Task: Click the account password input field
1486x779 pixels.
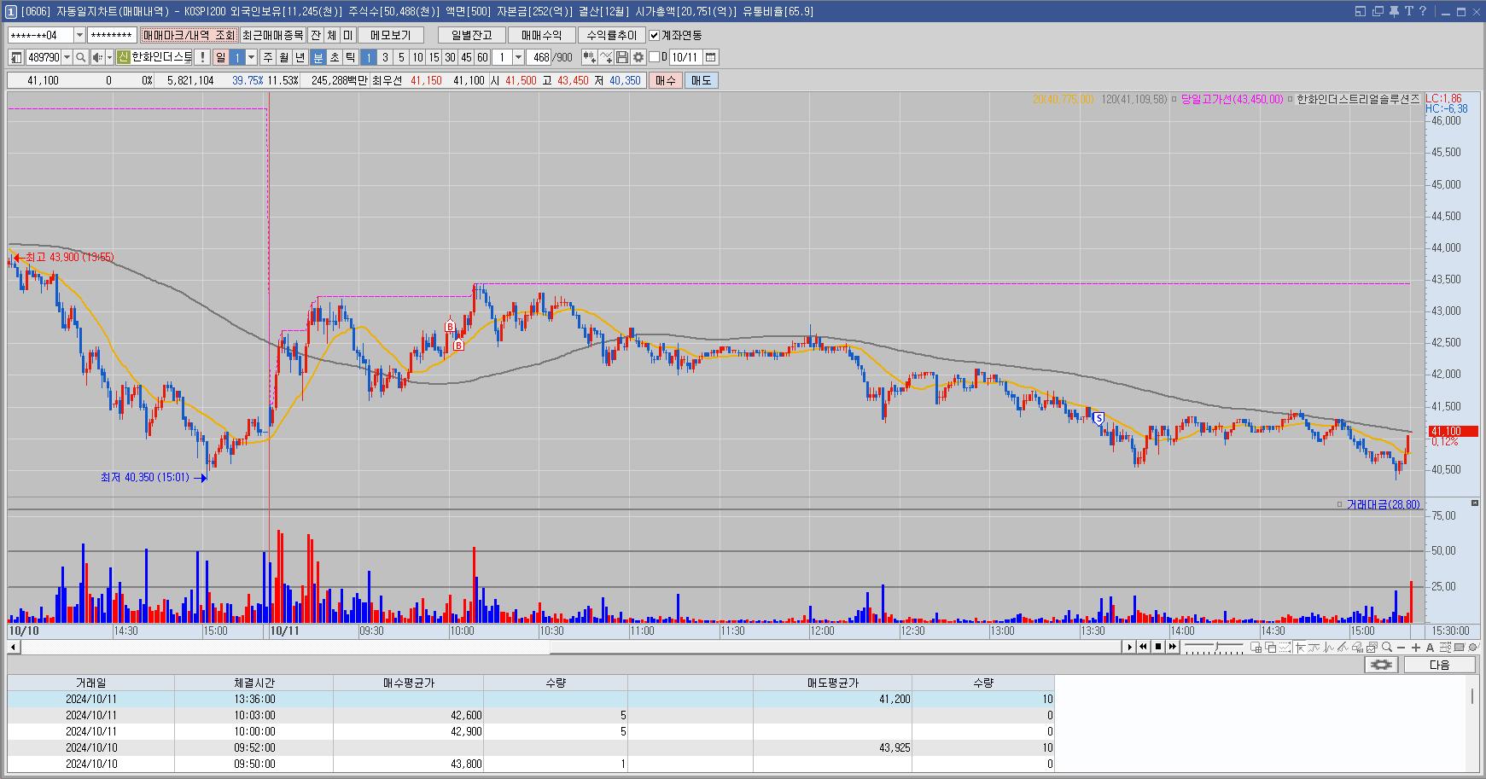Action: pyautogui.click(x=112, y=35)
